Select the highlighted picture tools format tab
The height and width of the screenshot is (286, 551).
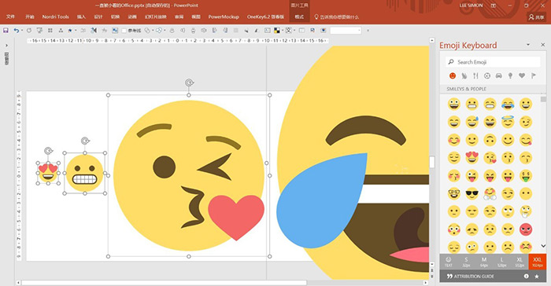299,16
